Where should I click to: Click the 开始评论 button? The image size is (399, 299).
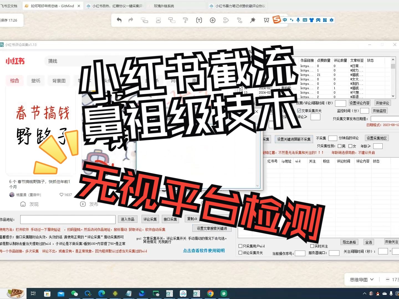point(383,103)
